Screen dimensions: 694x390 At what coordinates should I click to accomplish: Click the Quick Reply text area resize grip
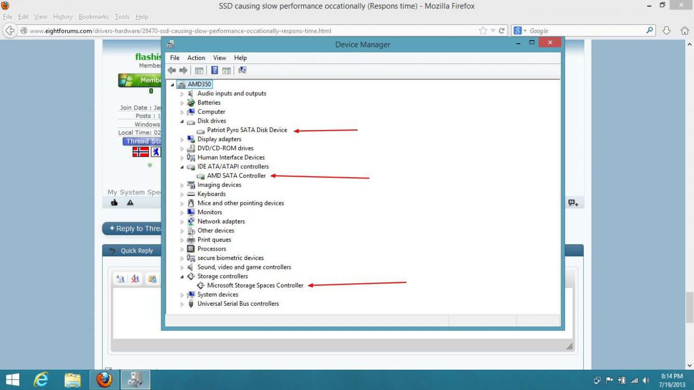pyautogui.click(x=570, y=347)
